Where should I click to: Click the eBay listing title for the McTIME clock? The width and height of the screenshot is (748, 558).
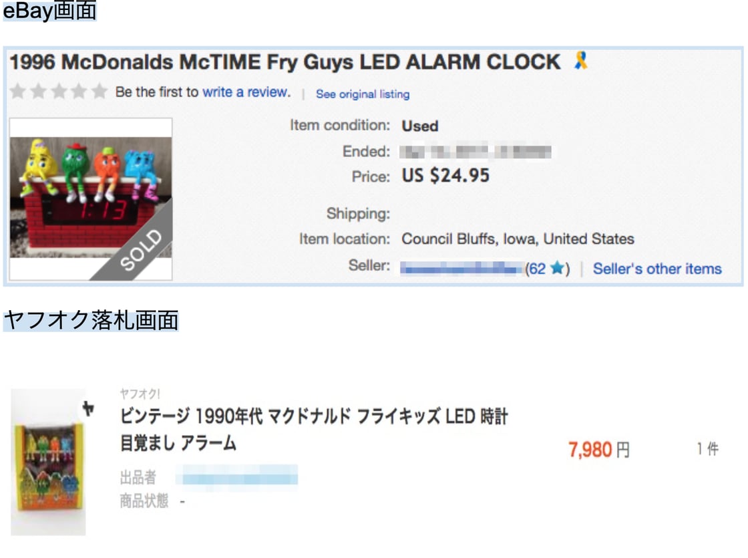pyautogui.click(x=285, y=62)
